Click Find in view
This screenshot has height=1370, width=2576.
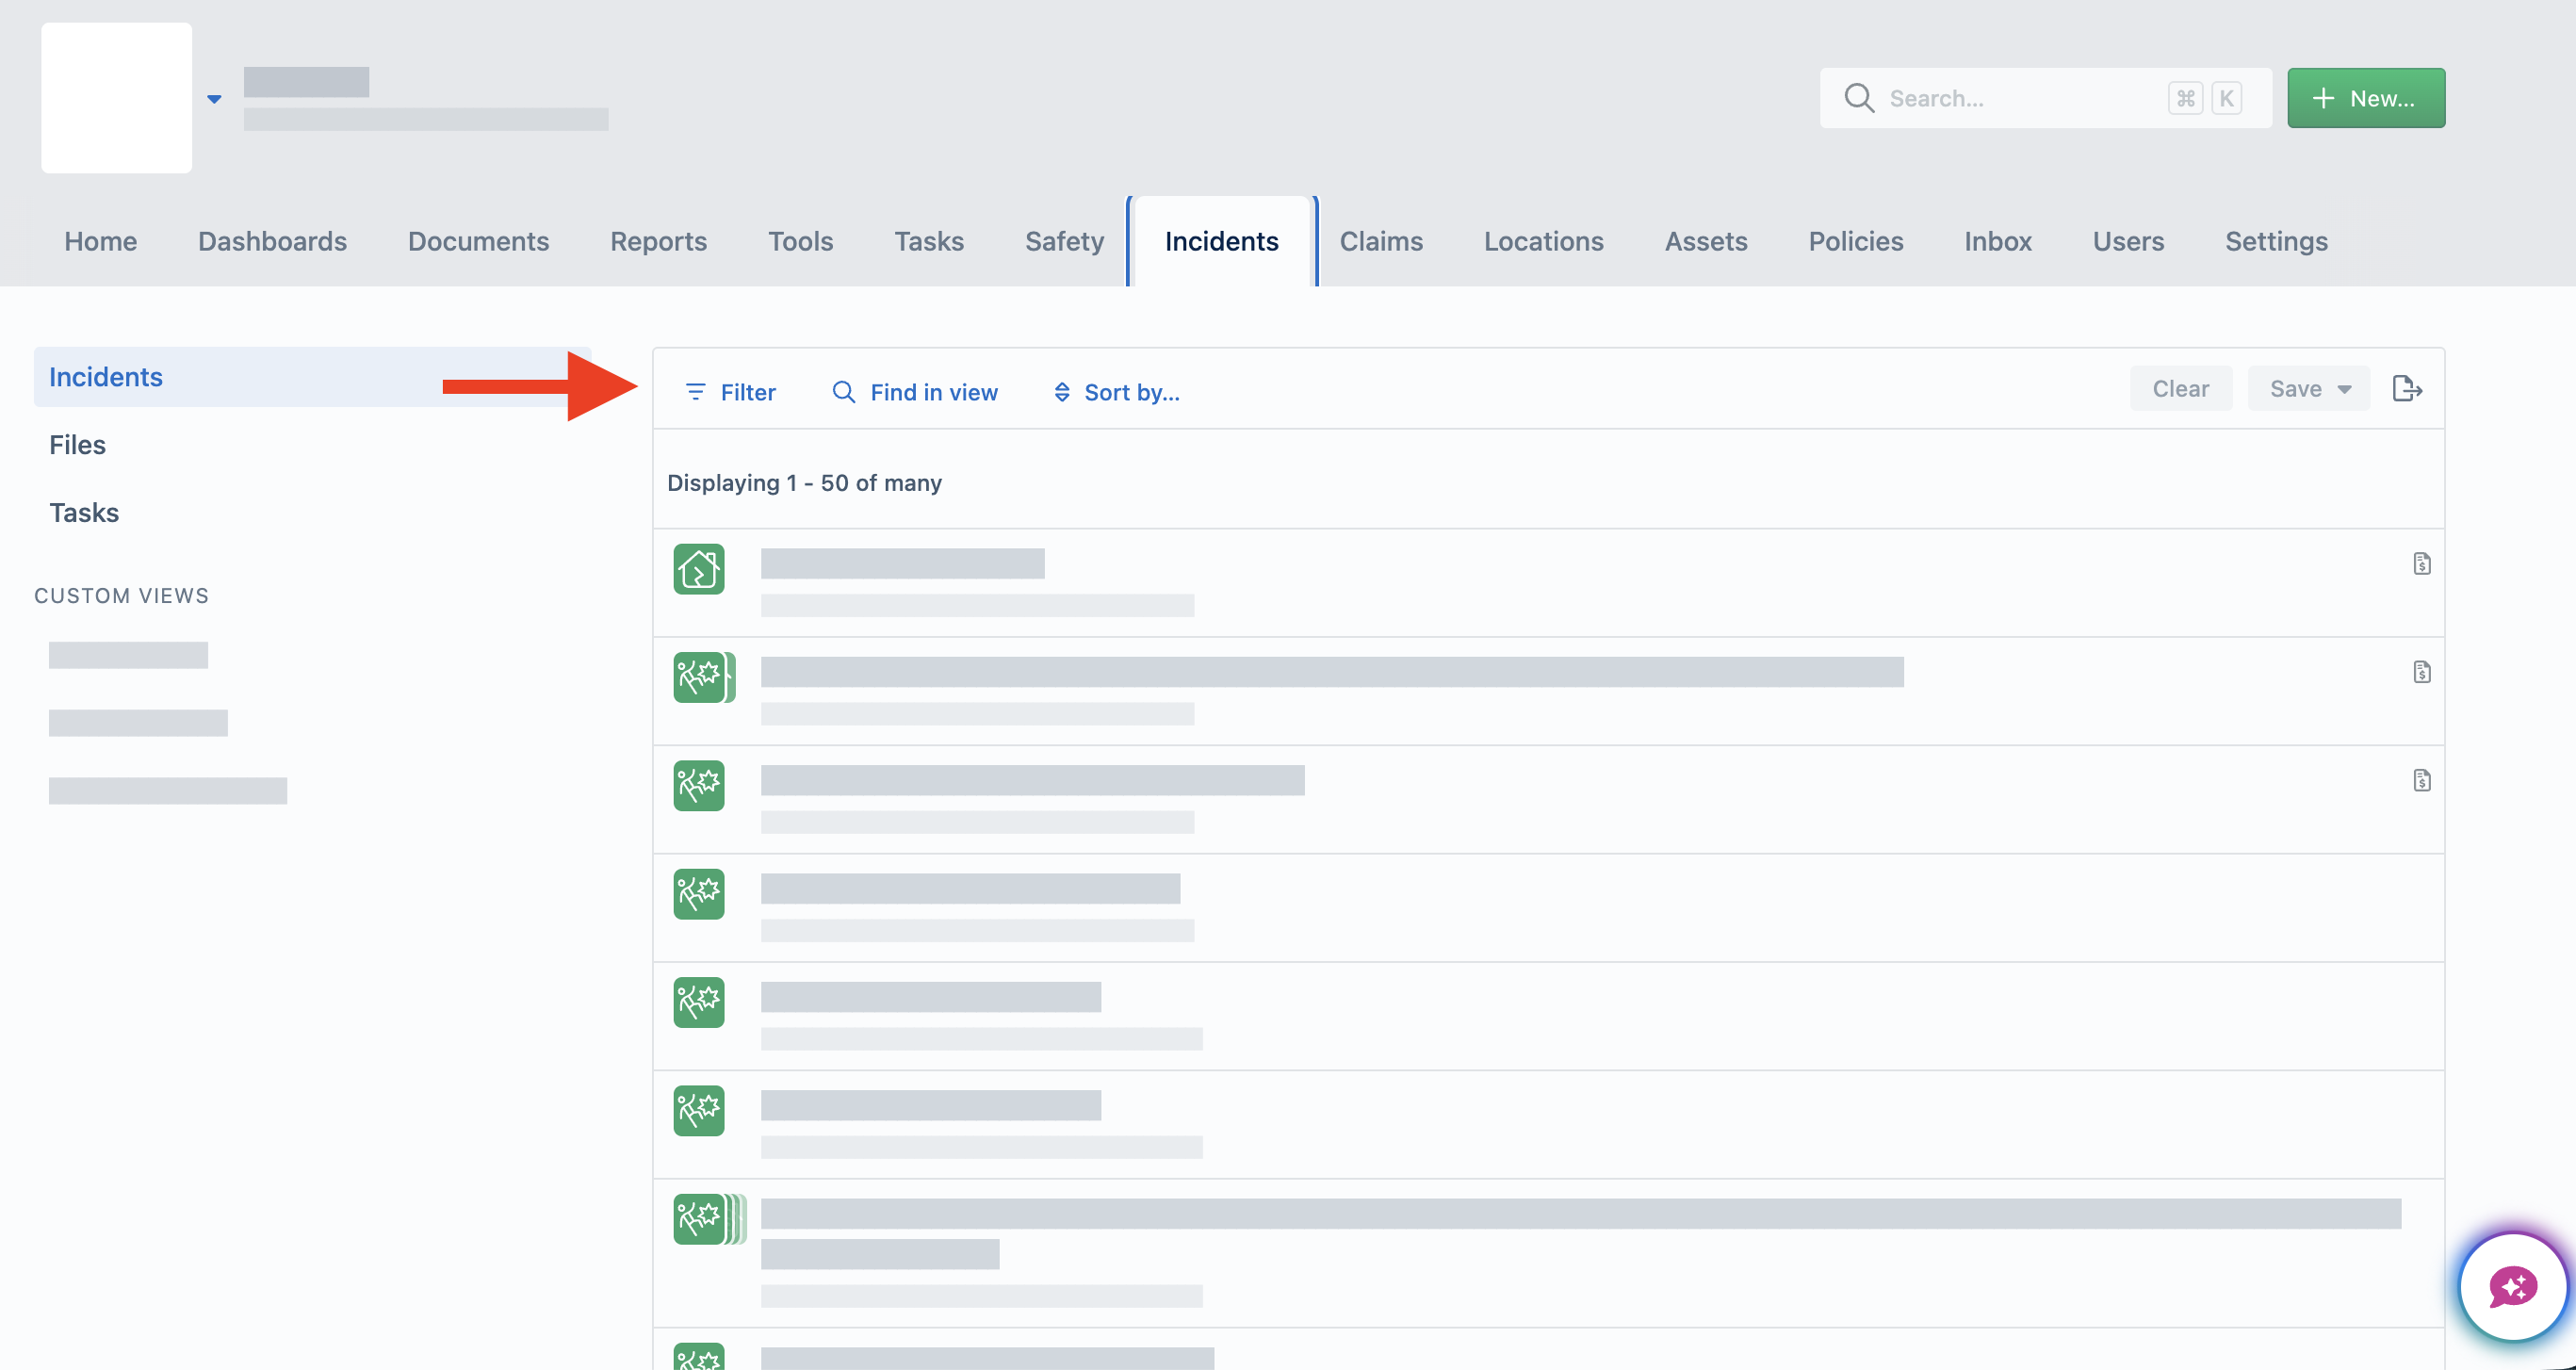[915, 392]
